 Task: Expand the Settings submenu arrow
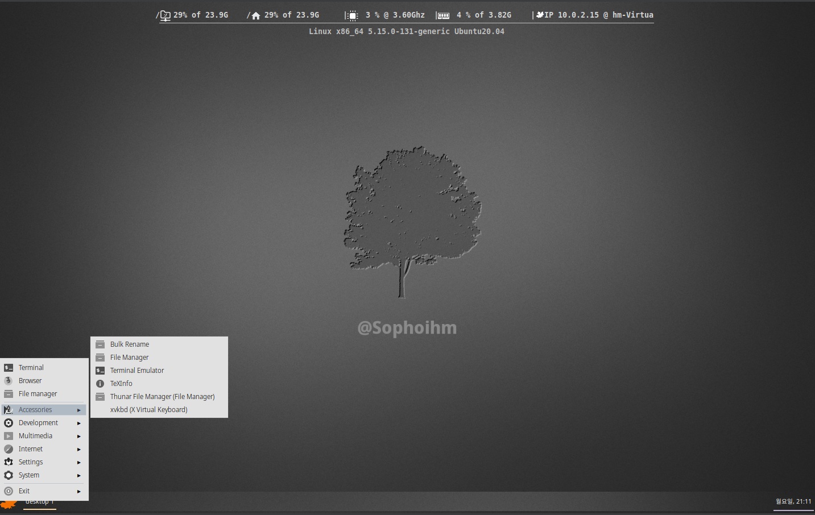[x=79, y=462]
